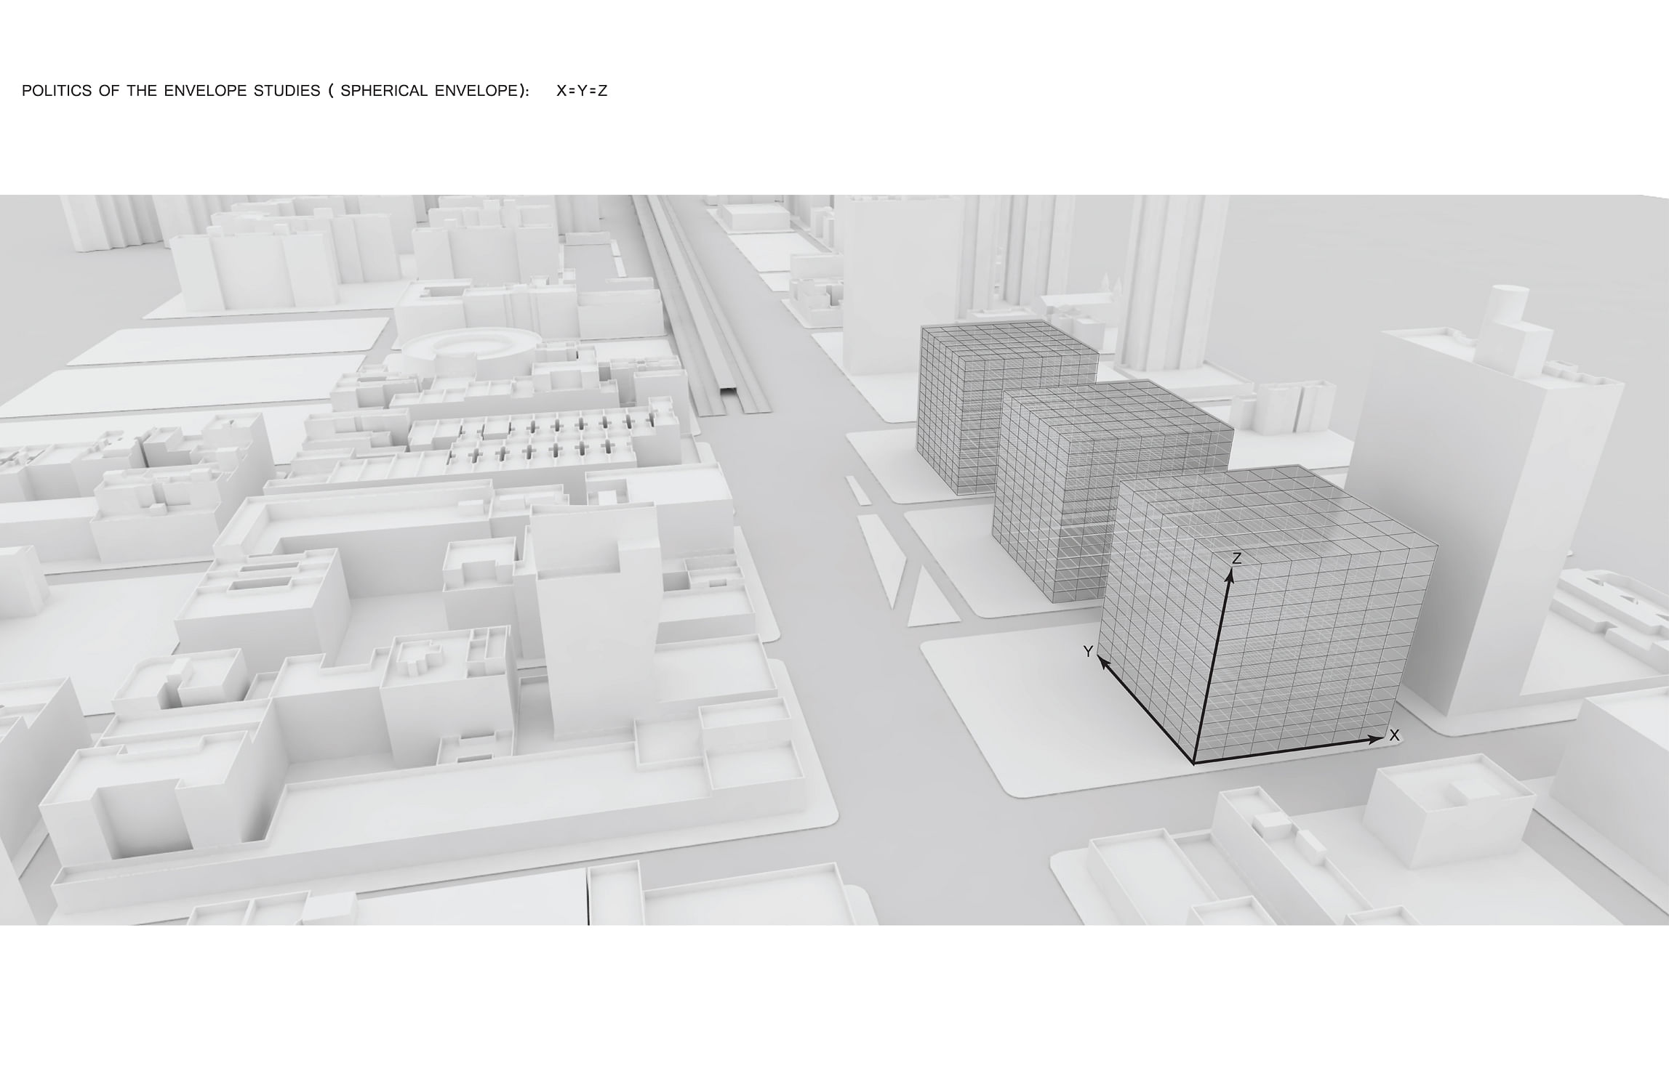1669x1079 pixels.
Task: Click the 'Spherical Envelope' words in title
Action: 431,91
